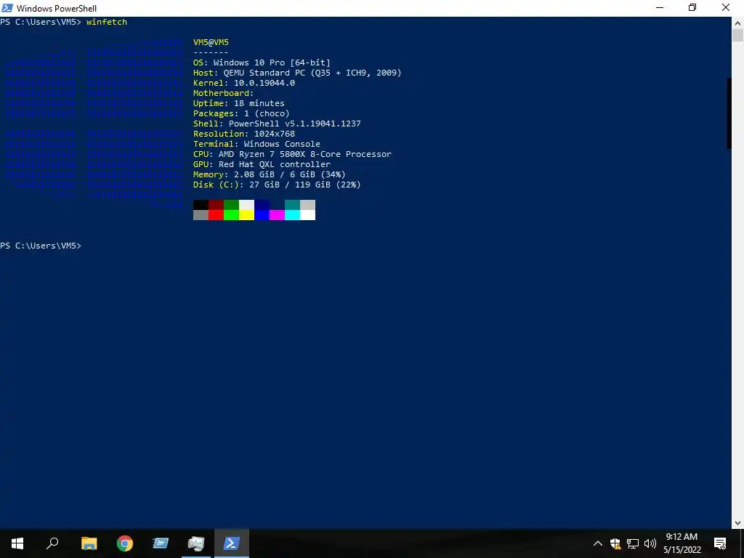Click the 'Motherboard:' label
This screenshot has height=558, width=744.
(x=224, y=93)
